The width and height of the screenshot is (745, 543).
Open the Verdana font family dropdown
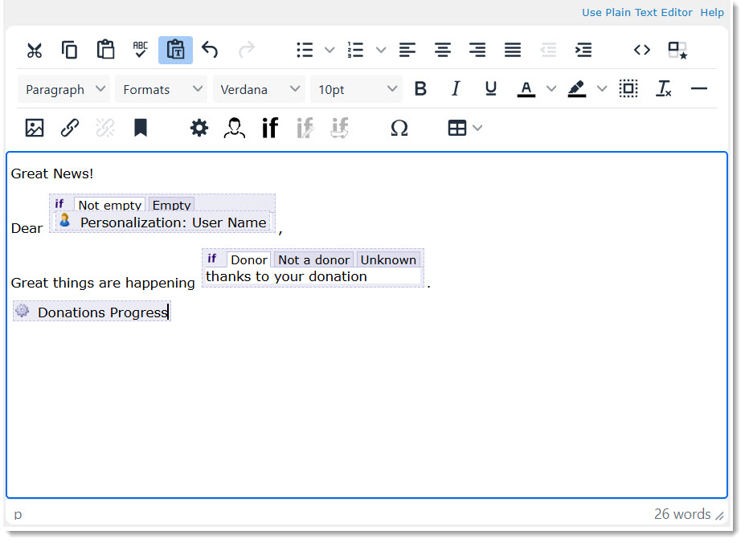pyautogui.click(x=259, y=89)
